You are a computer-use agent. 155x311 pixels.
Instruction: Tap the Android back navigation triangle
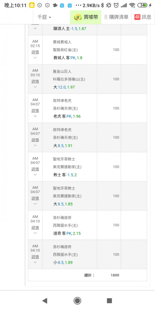(45, 301)
